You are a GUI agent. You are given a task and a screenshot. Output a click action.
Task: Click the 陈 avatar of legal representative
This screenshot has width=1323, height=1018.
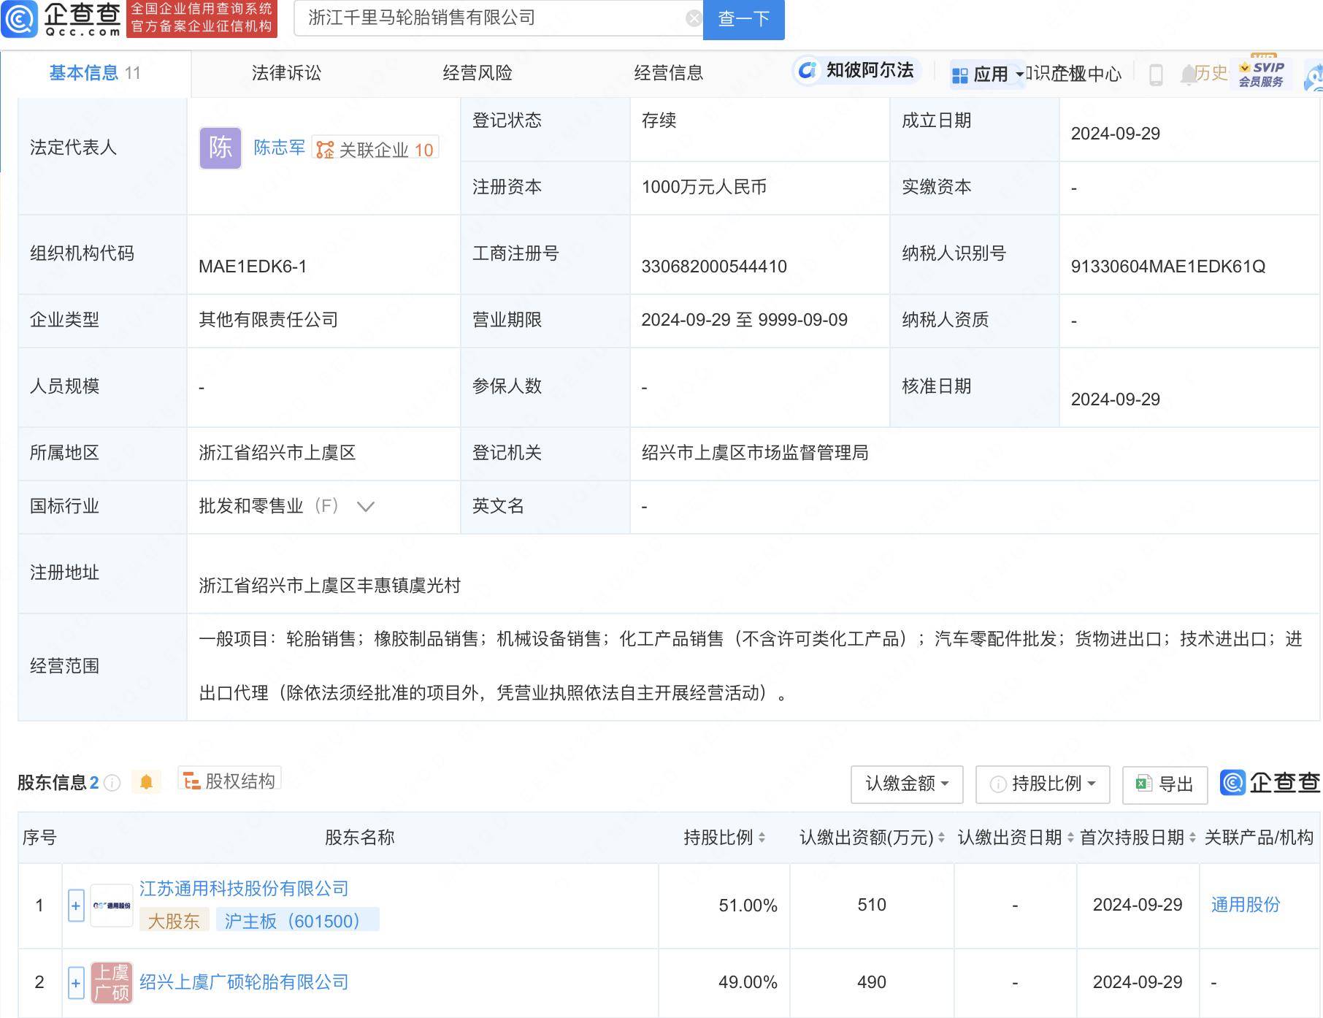pyautogui.click(x=220, y=148)
